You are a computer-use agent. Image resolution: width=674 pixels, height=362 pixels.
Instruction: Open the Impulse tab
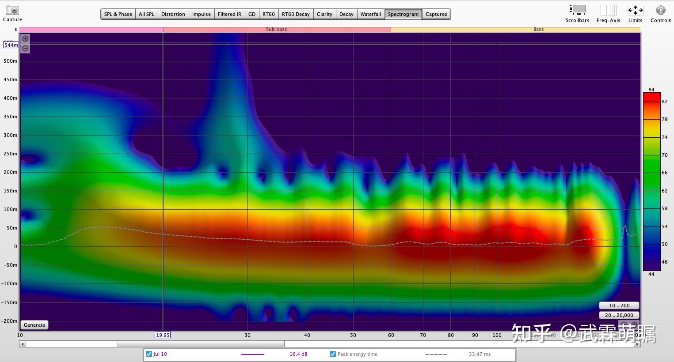(x=201, y=14)
